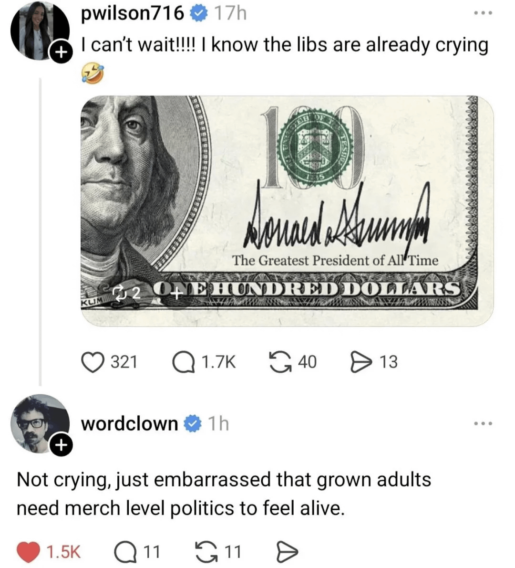This screenshot has width=515, height=568.
Task: Unlike wordclown's reply with red heart
Action: (x=28, y=552)
